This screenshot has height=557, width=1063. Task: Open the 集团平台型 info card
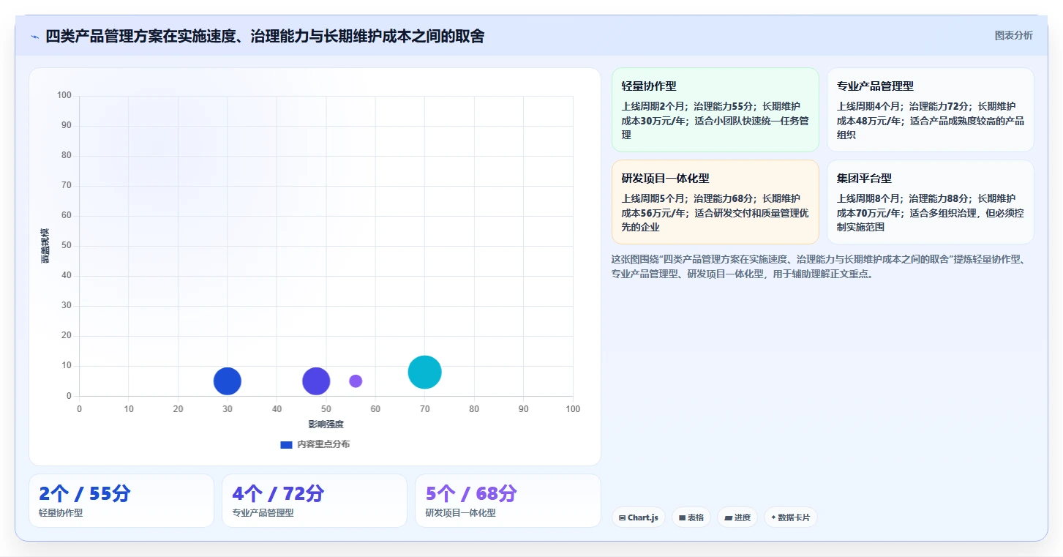(931, 202)
